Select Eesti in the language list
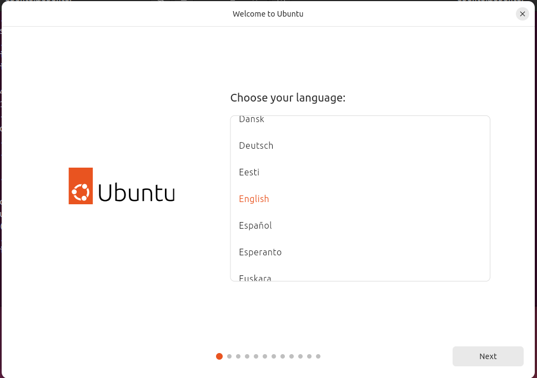This screenshot has width=537, height=378. [249, 172]
